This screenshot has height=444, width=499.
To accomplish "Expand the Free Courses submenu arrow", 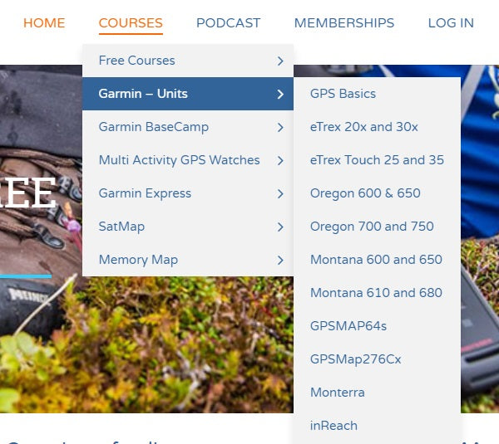I will point(280,61).
